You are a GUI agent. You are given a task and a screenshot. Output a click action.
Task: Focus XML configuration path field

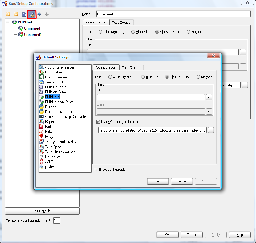click(x=152, y=130)
